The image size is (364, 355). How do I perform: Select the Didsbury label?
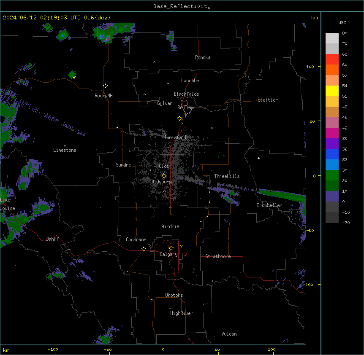pos(162,182)
